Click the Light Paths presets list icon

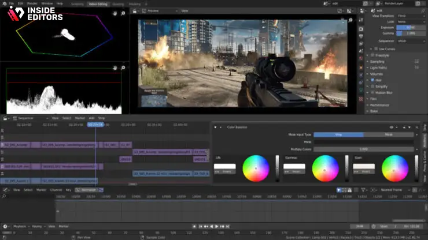click(x=416, y=67)
